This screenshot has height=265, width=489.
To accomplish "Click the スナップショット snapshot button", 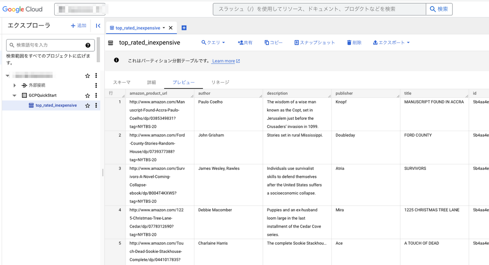I will pyautogui.click(x=315, y=42).
